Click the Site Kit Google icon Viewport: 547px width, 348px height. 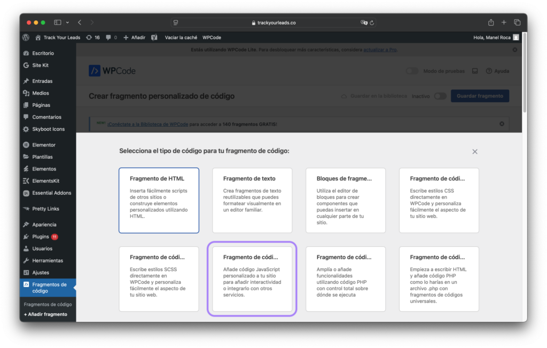[x=26, y=65]
